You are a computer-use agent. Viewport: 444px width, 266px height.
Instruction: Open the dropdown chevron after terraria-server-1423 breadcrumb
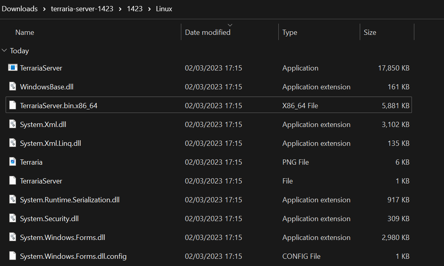[121, 9]
